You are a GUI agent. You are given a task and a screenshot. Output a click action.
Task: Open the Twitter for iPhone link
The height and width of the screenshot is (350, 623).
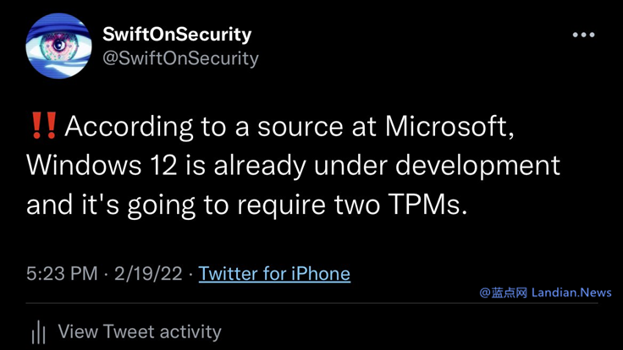(x=274, y=273)
